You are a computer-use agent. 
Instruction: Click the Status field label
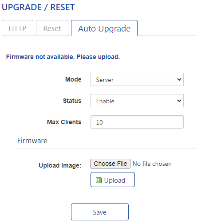(x=72, y=101)
